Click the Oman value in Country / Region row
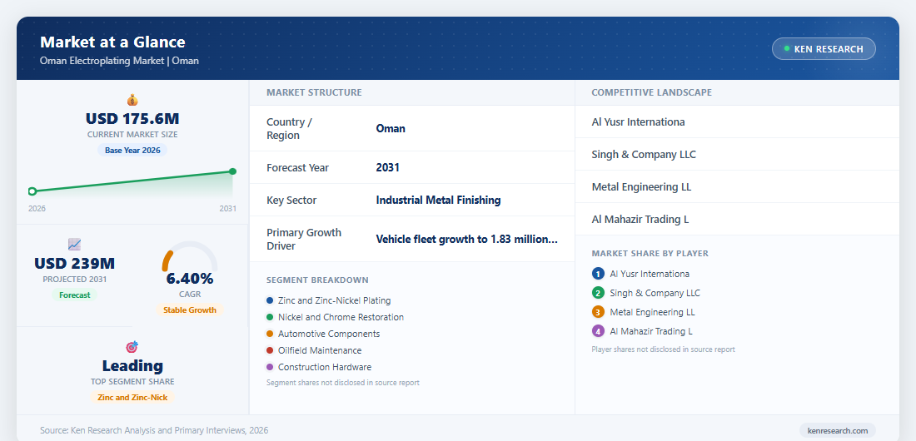The width and height of the screenshot is (916, 441). [x=391, y=128]
